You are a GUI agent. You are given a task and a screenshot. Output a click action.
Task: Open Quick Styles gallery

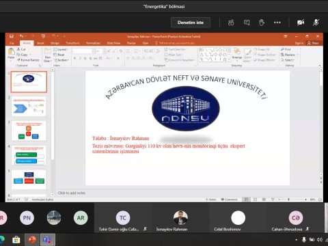[247, 55]
